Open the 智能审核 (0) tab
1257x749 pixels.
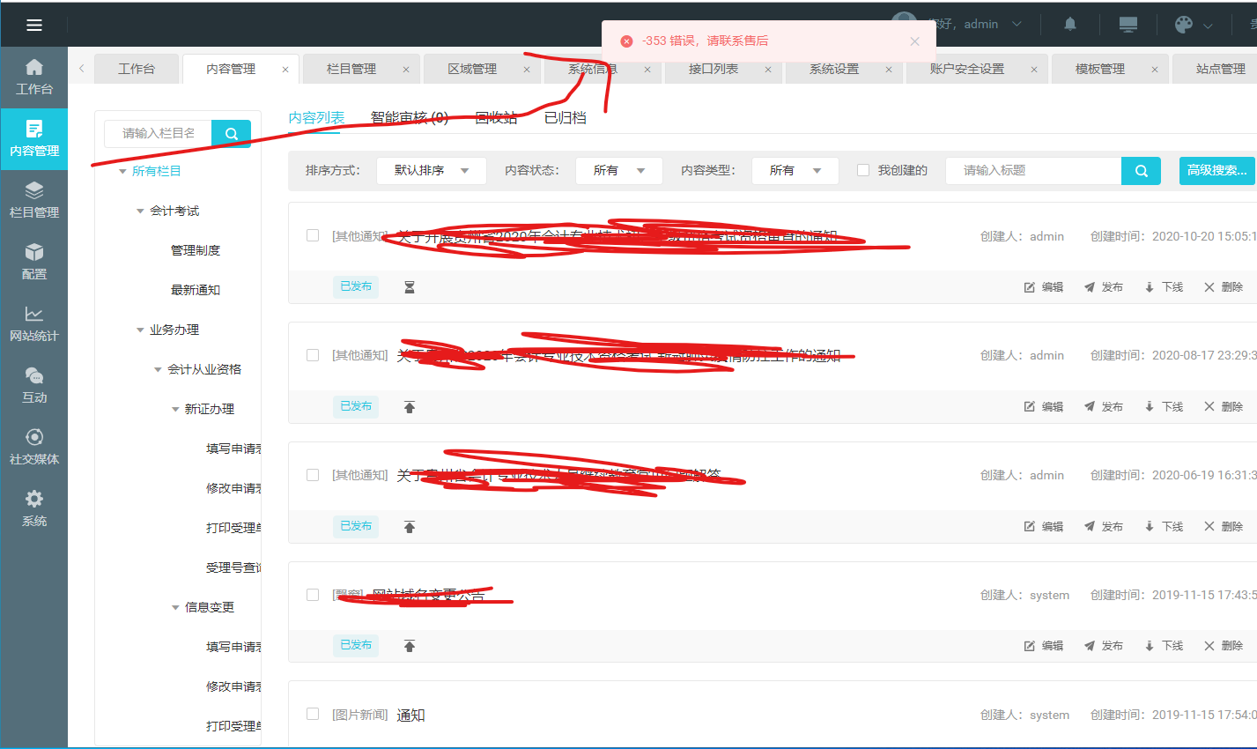410,118
